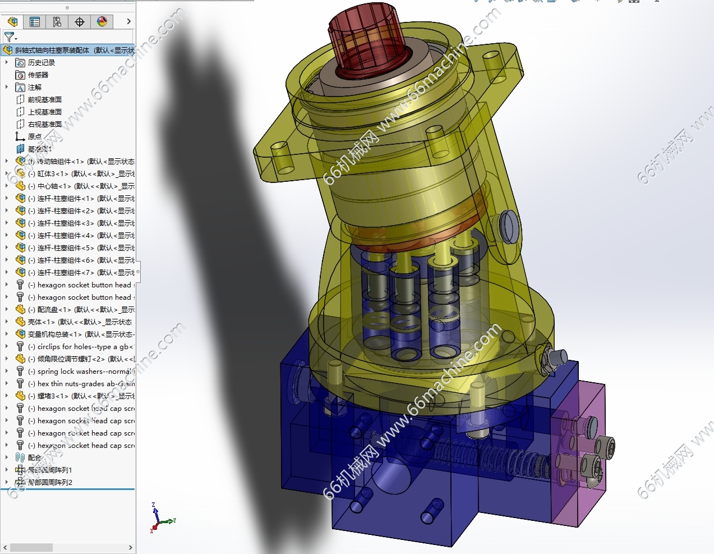
Task: Click the blue rollback bar below the tree
Action: coord(68,489)
